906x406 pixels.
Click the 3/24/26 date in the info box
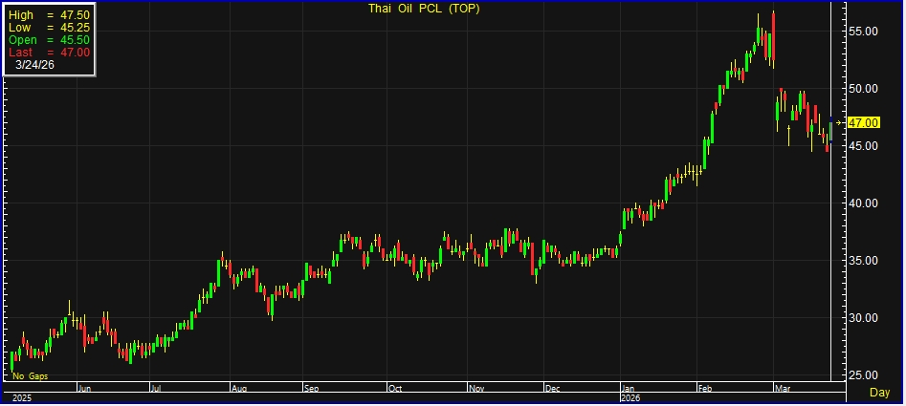(x=35, y=64)
